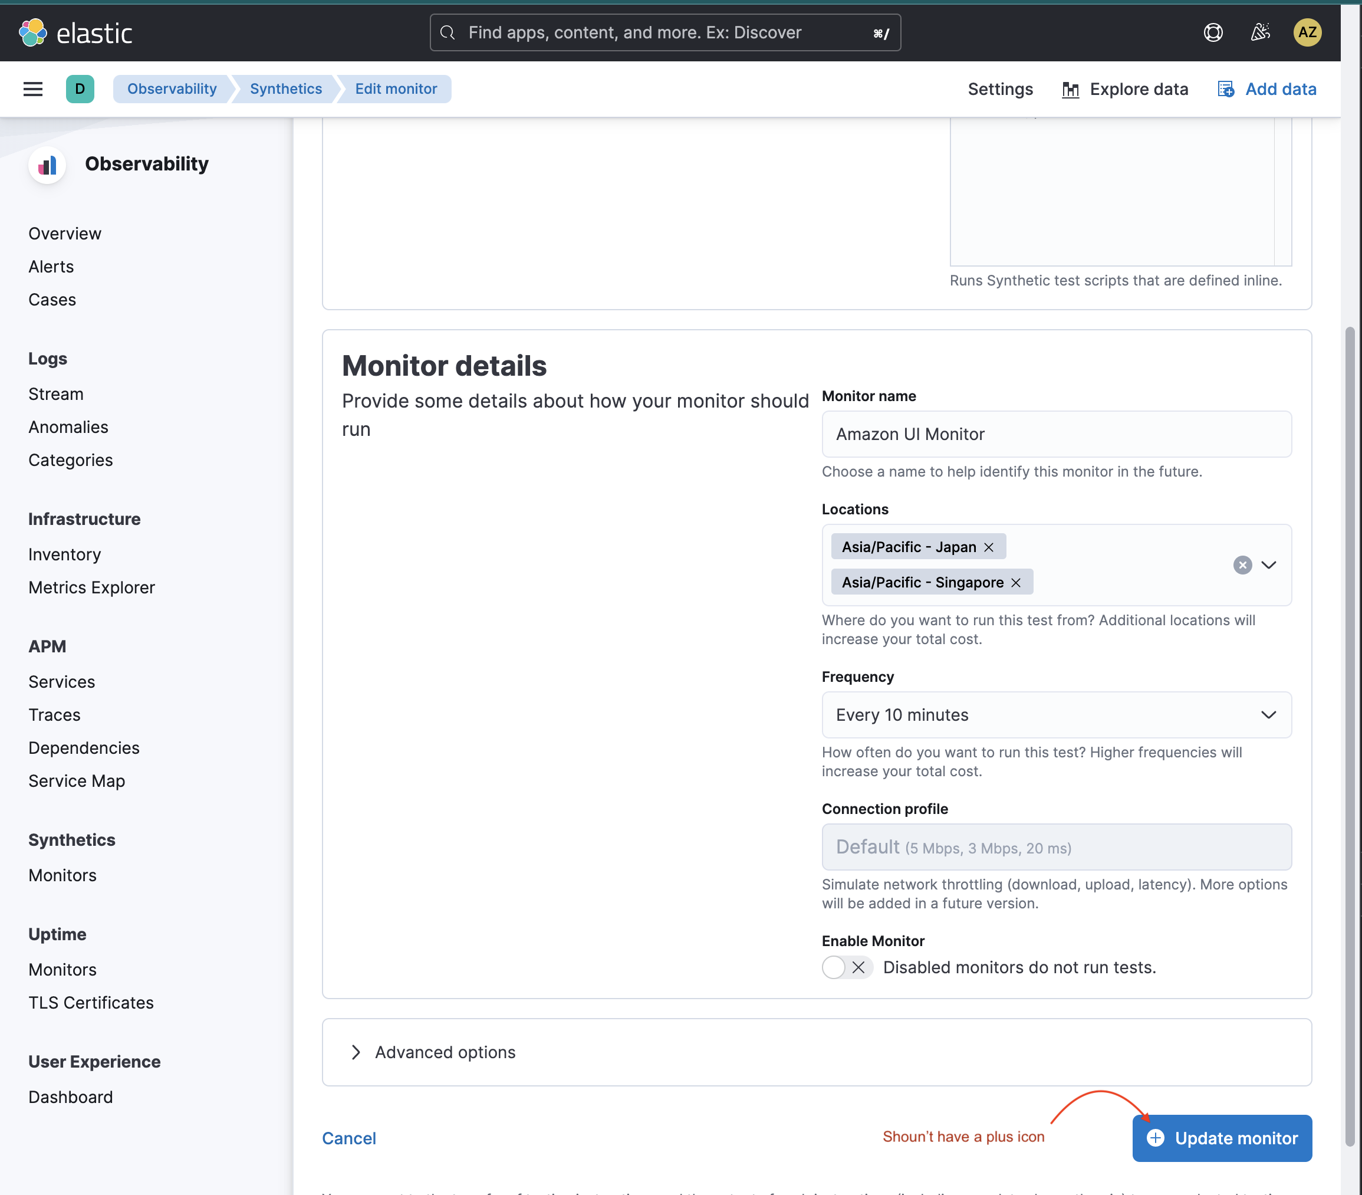Open Metrics Explorer from sidebar
This screenshot has width=1362, height=1195.
tap(91, 587)
